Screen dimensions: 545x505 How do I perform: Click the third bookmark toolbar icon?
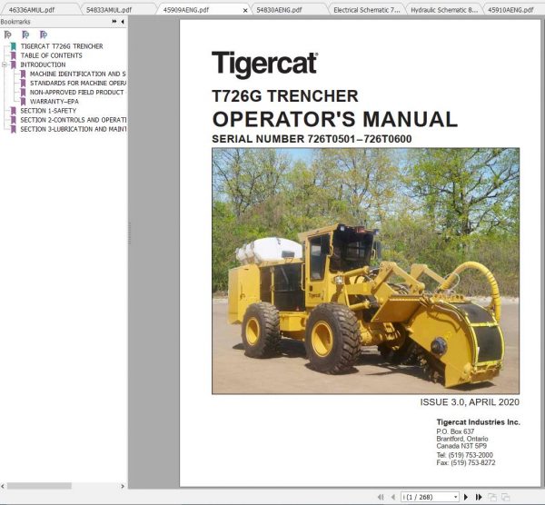43,35
